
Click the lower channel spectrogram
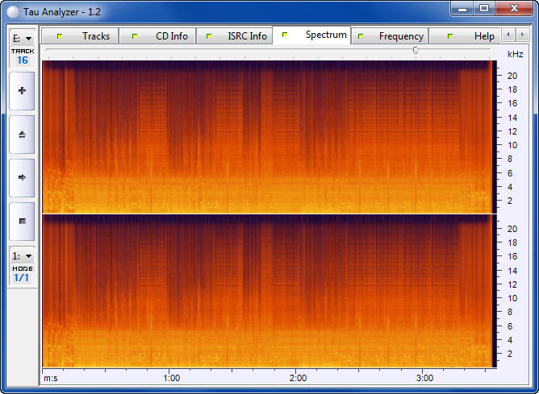[267, 291]
